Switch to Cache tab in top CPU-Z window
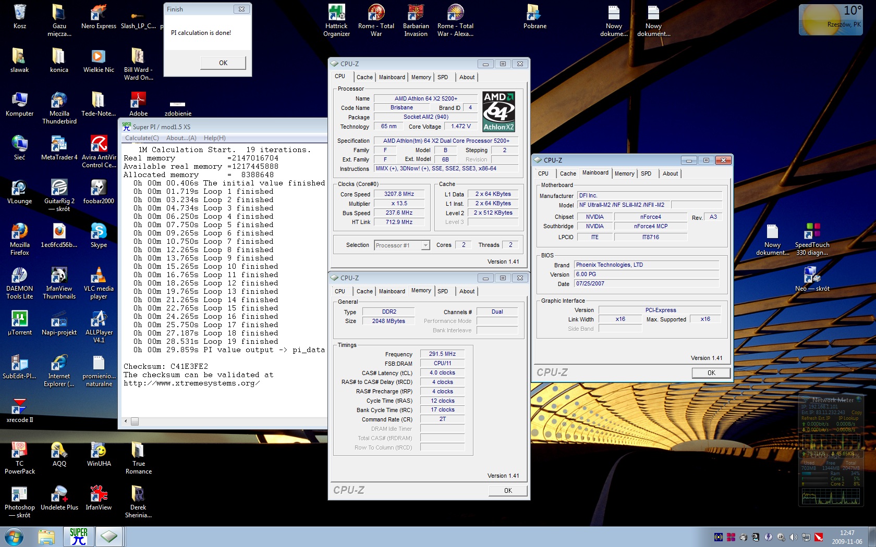The width and height of the screenshot is (876, 547). point(364,77)
